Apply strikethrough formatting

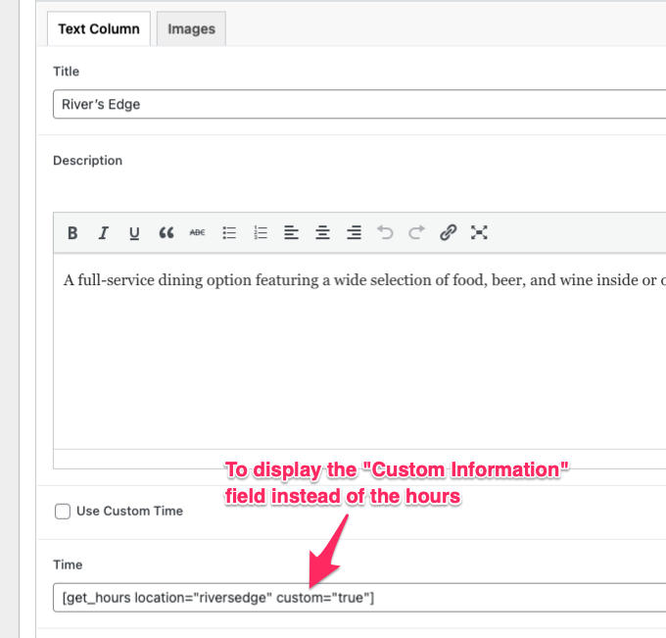pyautogui.click(x=197, y=233)
